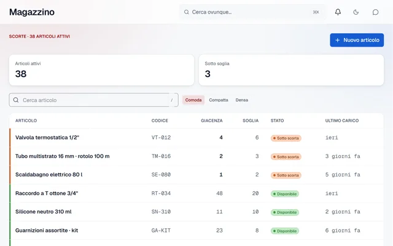Image resolution: width=393 pixels, height=246 pixels.
Task: Select Tubo multistrato 16 mm rotolo 100 m
Action: [63, 156]
